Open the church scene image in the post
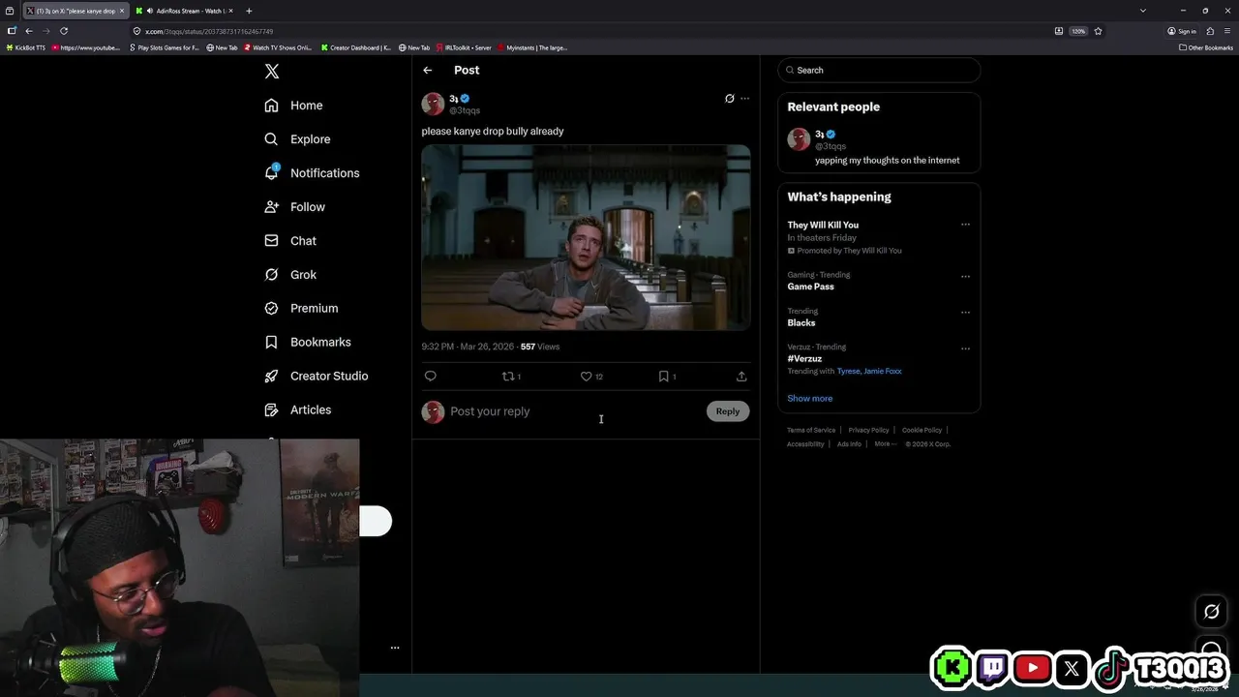The width and height of the screenshot is (1239, 697). pos(586,238)
